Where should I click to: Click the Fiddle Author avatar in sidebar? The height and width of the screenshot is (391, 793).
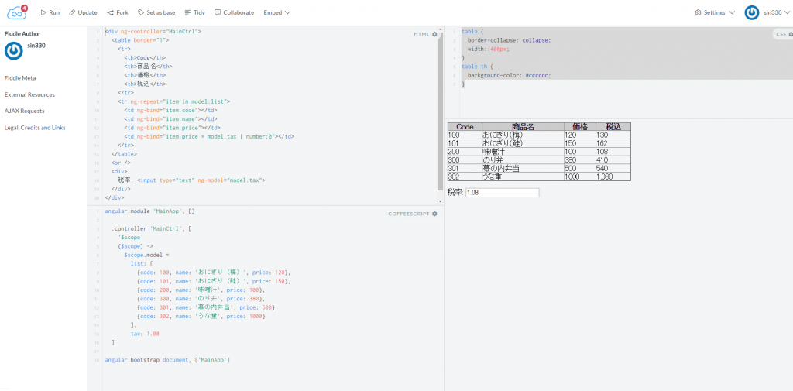pyautogui.click(x=13, y=50)
